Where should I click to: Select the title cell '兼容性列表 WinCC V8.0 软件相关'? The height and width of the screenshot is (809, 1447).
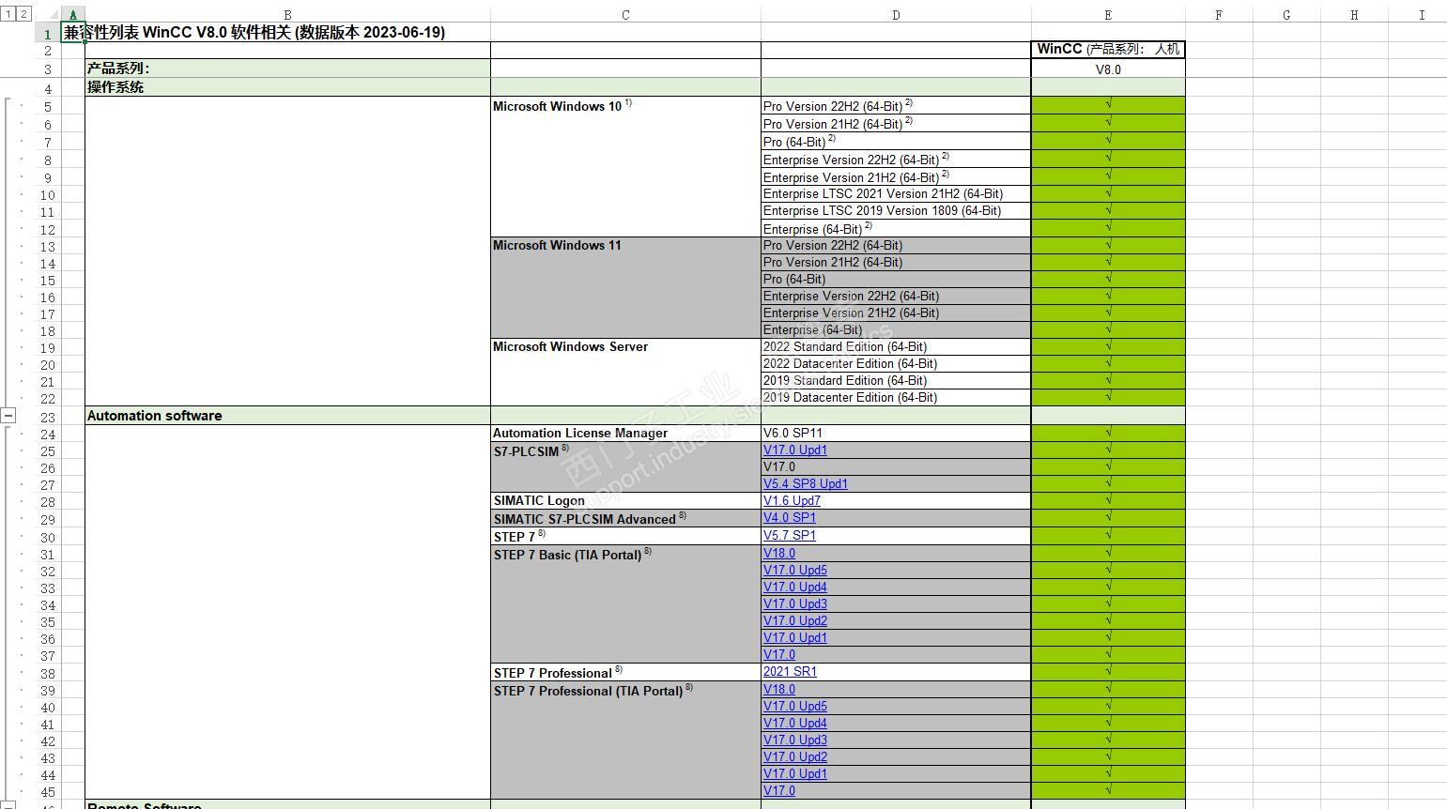[x=254, y=33]
